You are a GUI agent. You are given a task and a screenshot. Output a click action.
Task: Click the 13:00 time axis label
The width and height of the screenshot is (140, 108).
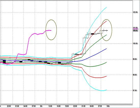(x=50, y=106)
